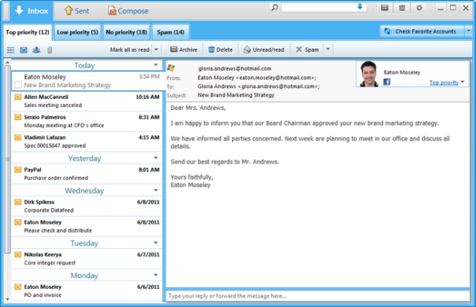Select the No priority (18) tab
Screen dimensions: 476x307
(127, 32)
